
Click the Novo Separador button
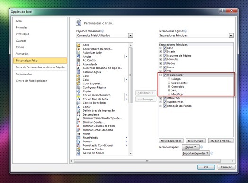pos(171,141)
